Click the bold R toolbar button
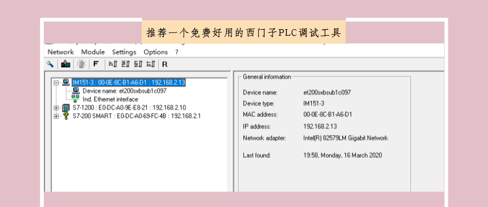488x207 pixels. pos(165,64)
